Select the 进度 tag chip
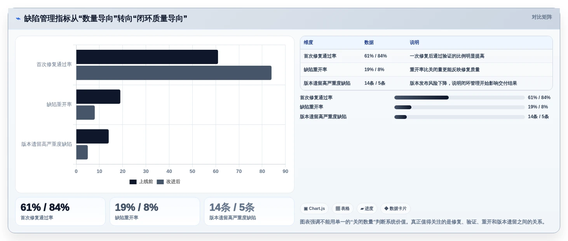Screen dimensions: 568x241 coord(367,208)
